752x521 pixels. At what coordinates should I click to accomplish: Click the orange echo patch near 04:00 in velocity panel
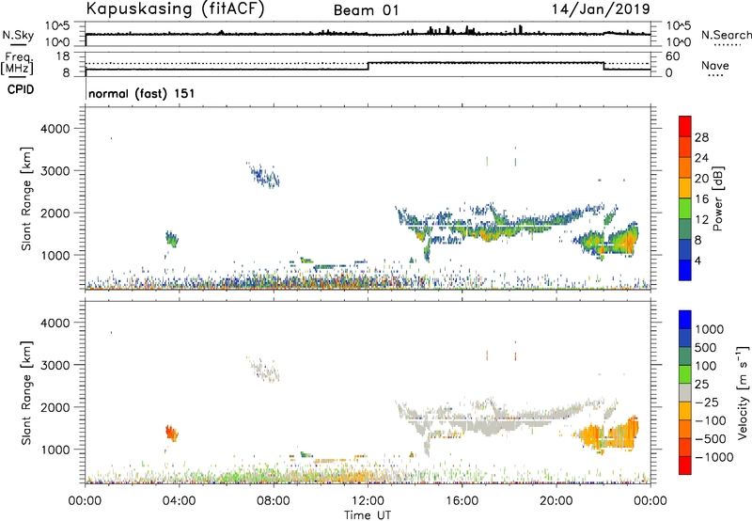171,434
